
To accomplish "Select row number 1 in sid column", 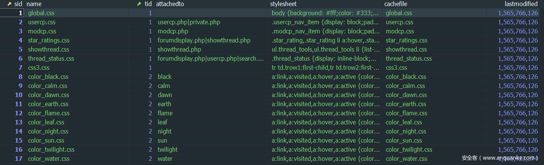I will pos(21,13).
